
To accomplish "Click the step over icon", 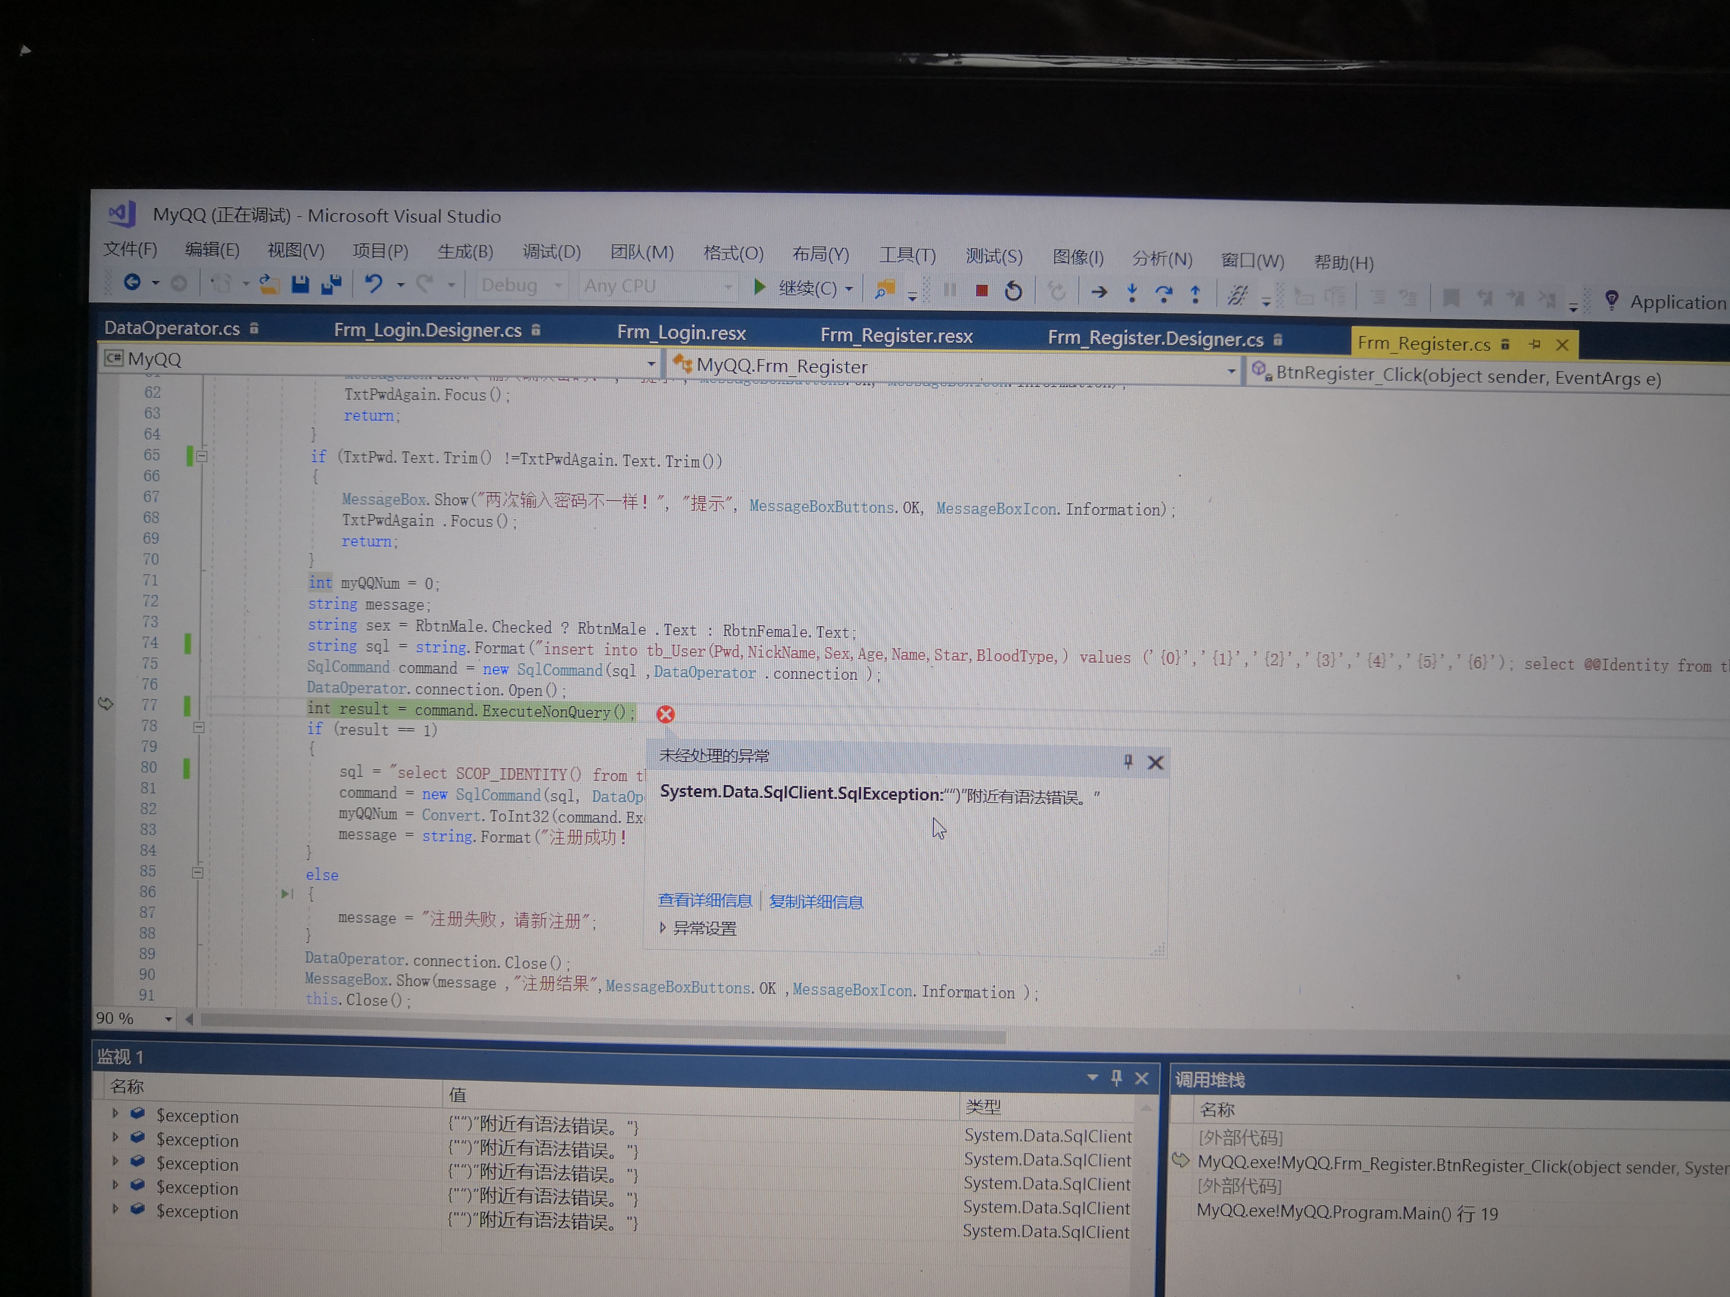I will click(1163, 294).
